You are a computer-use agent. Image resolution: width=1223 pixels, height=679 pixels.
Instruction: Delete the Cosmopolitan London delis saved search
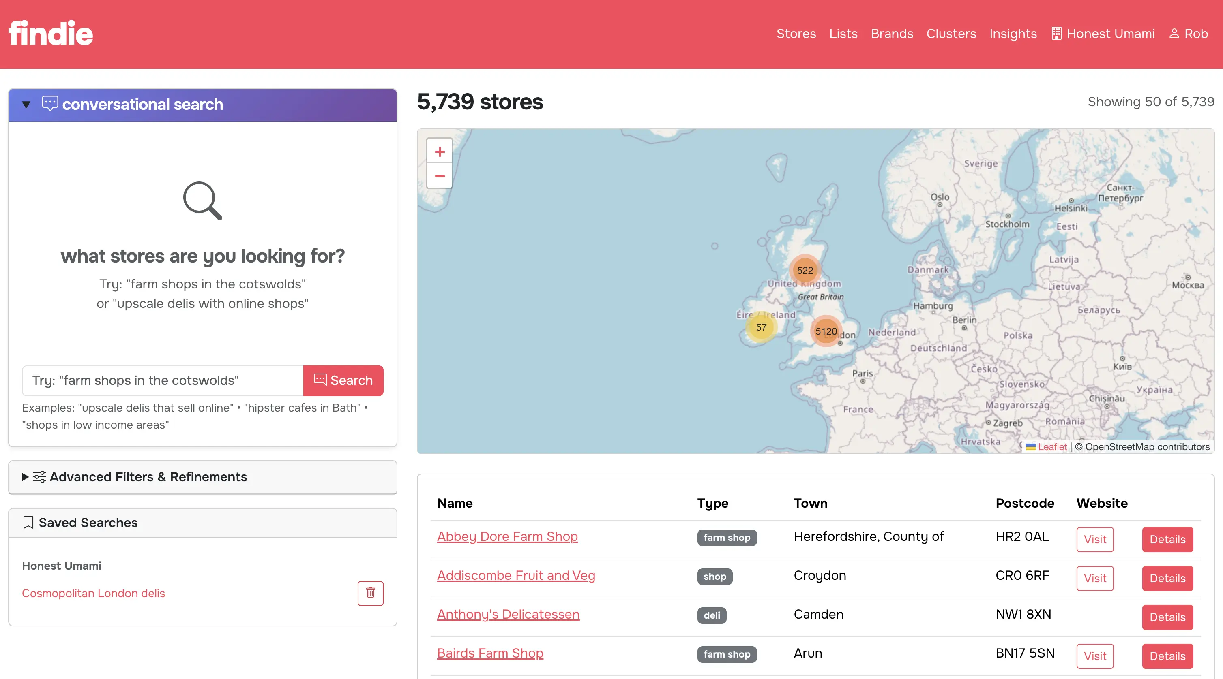(x=370, y=593)
